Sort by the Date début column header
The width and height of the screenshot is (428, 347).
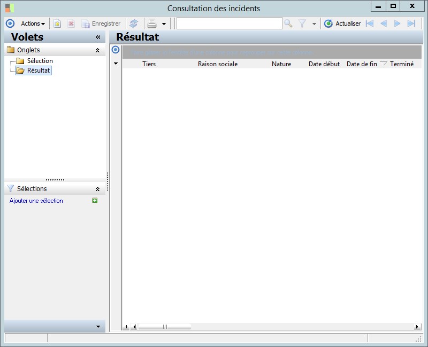click(x=324, y=64)
